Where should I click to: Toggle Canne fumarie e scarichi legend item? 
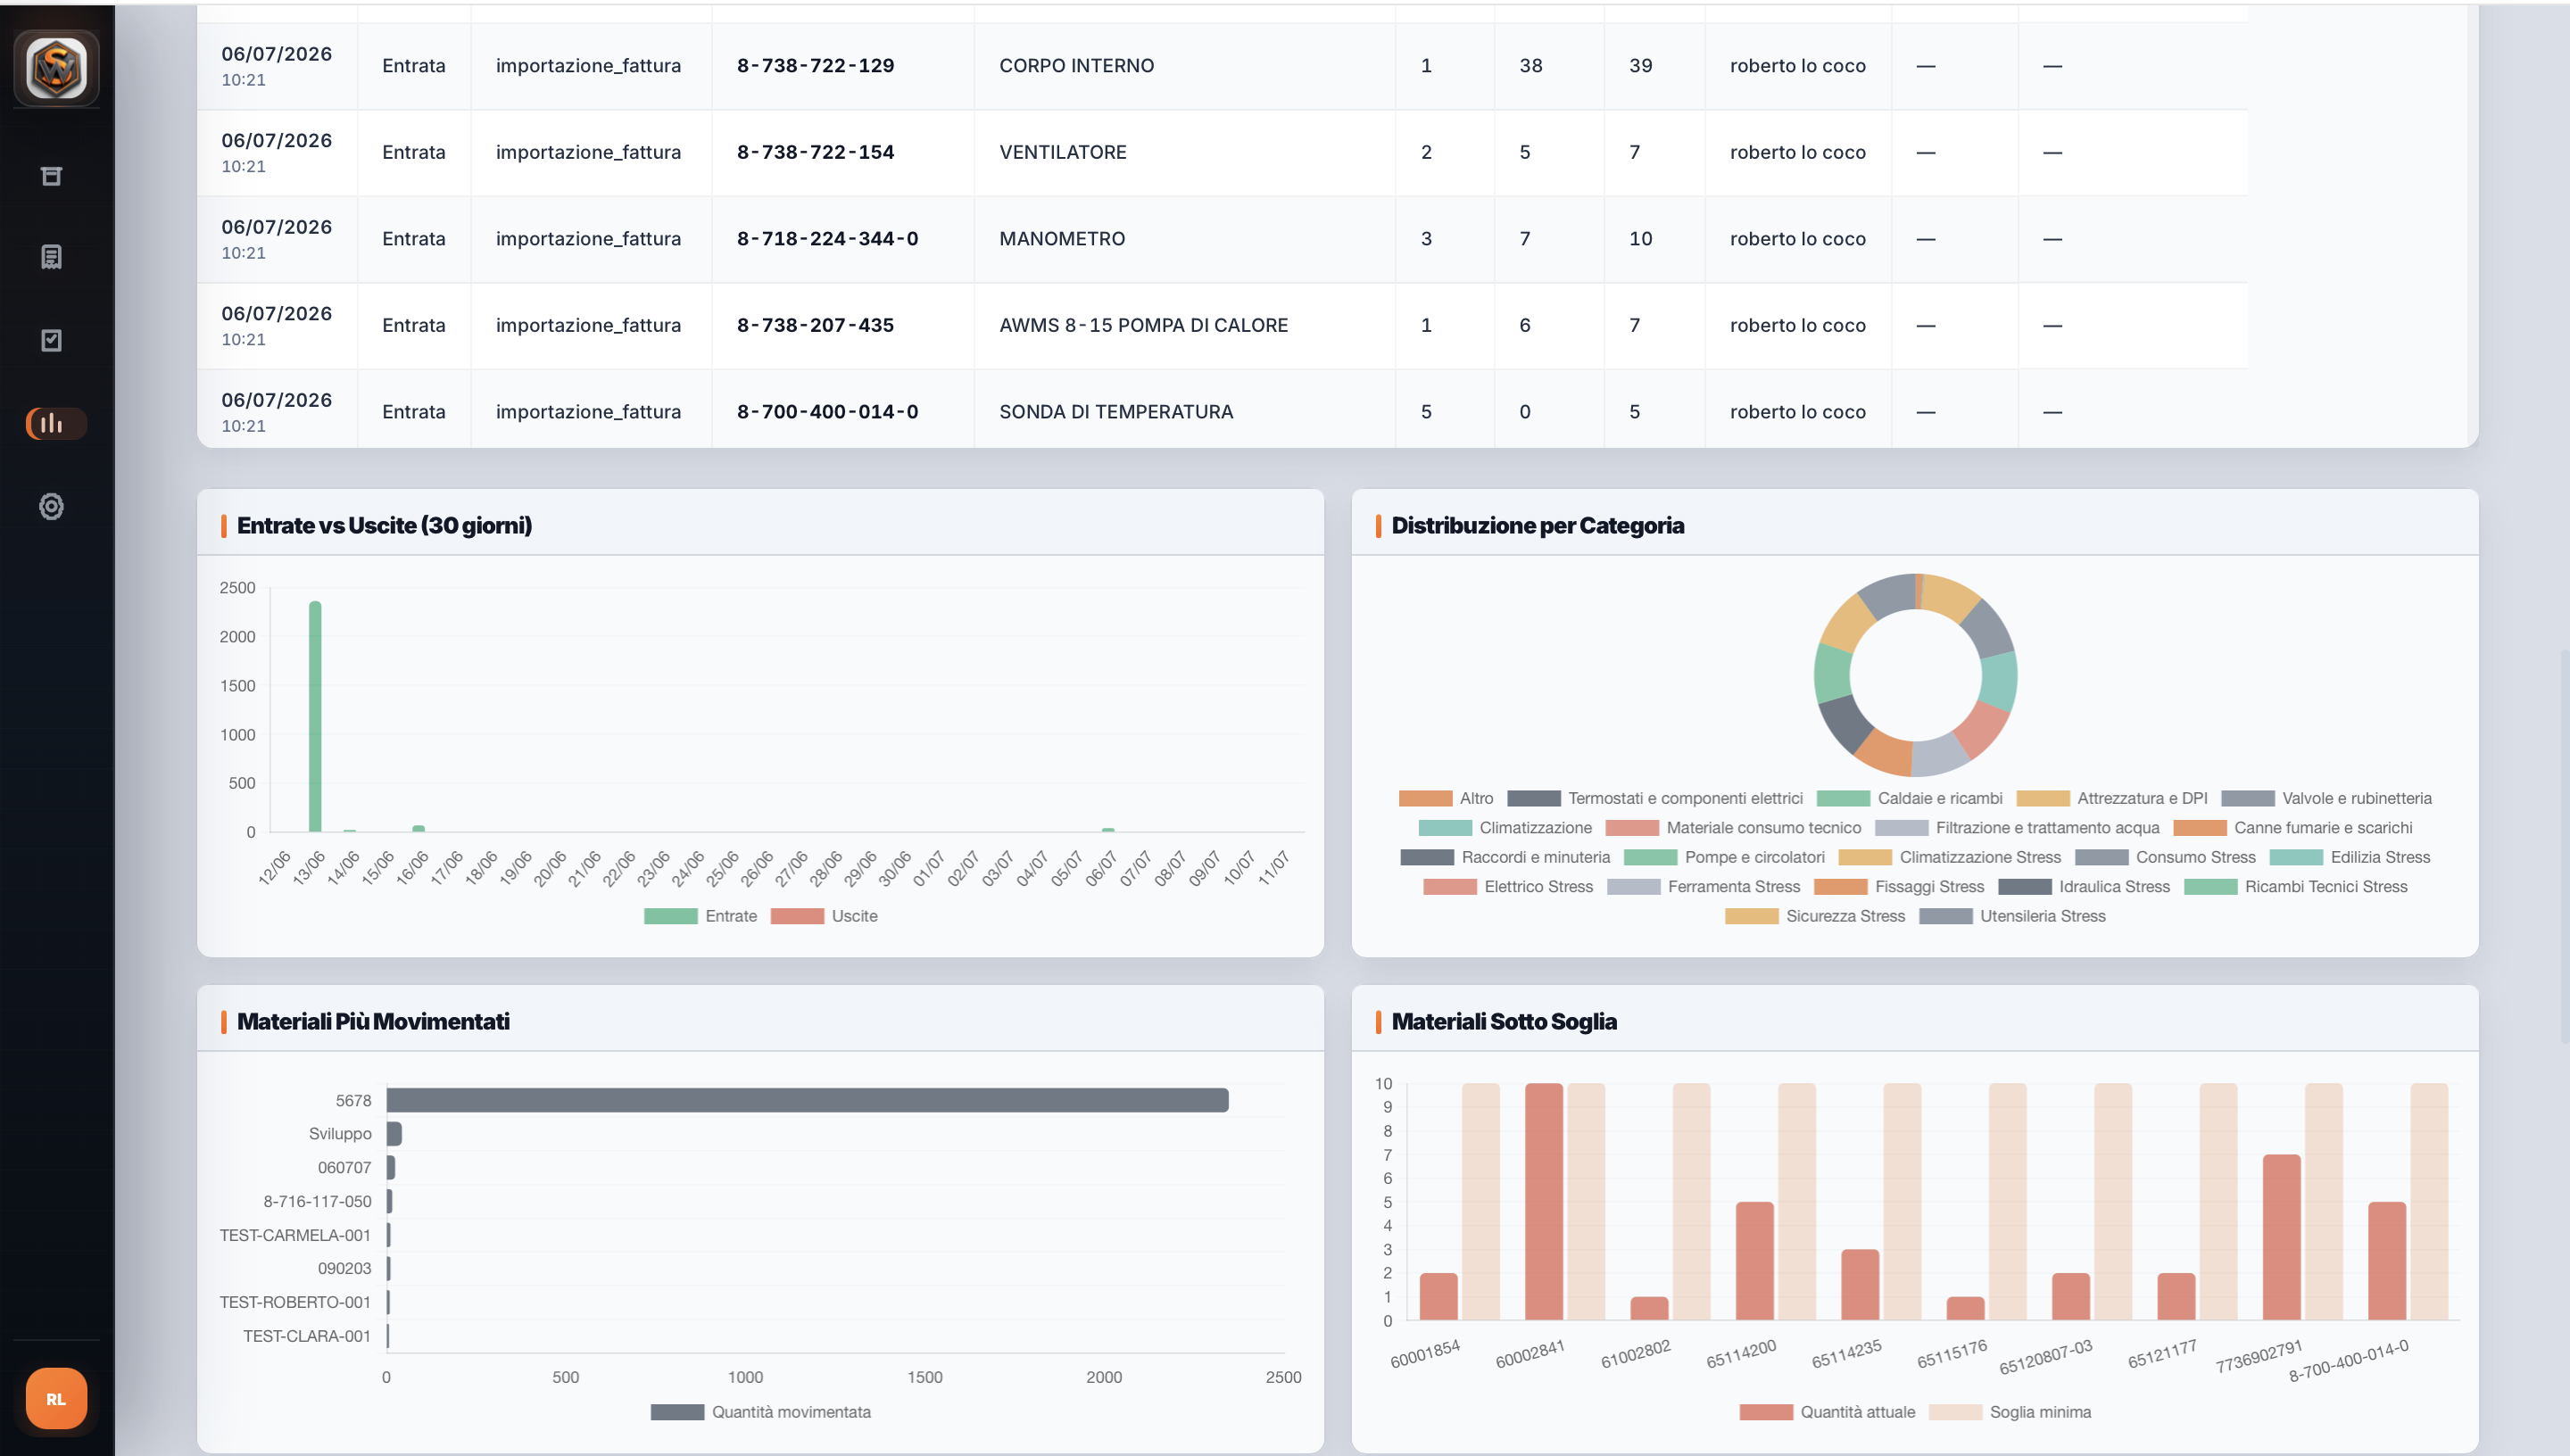click(x=2293, y=828)
